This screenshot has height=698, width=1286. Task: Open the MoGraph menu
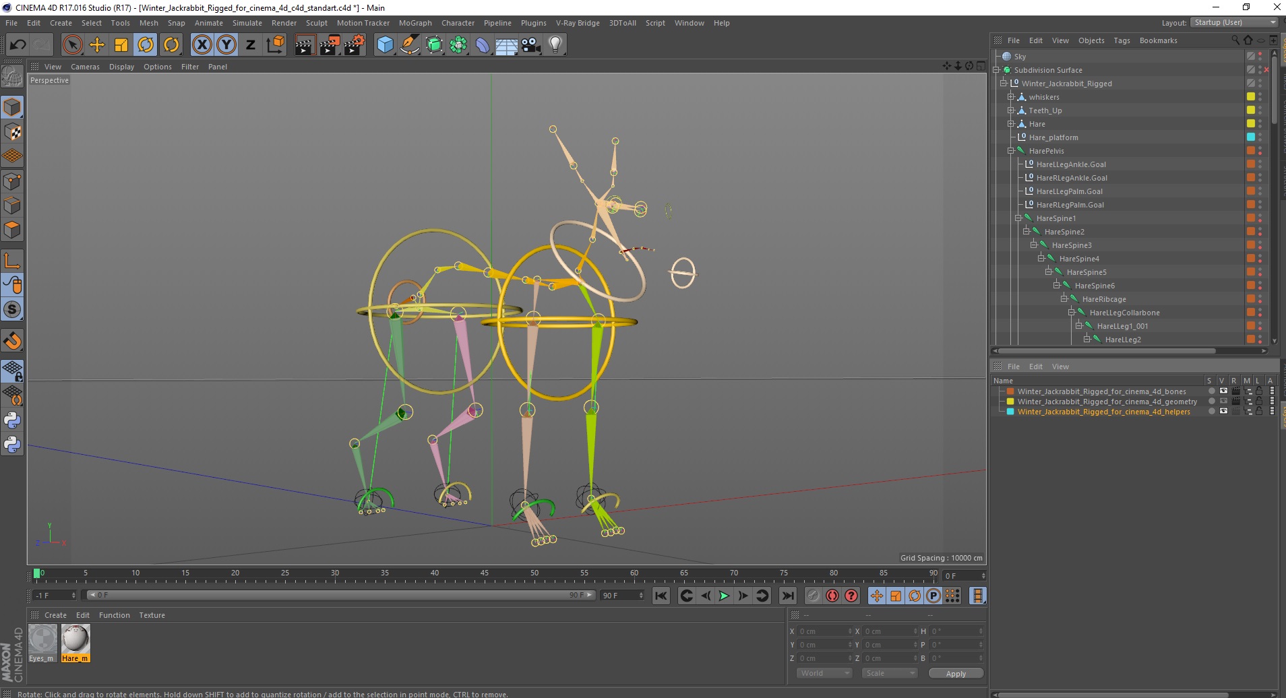[415, 23]
